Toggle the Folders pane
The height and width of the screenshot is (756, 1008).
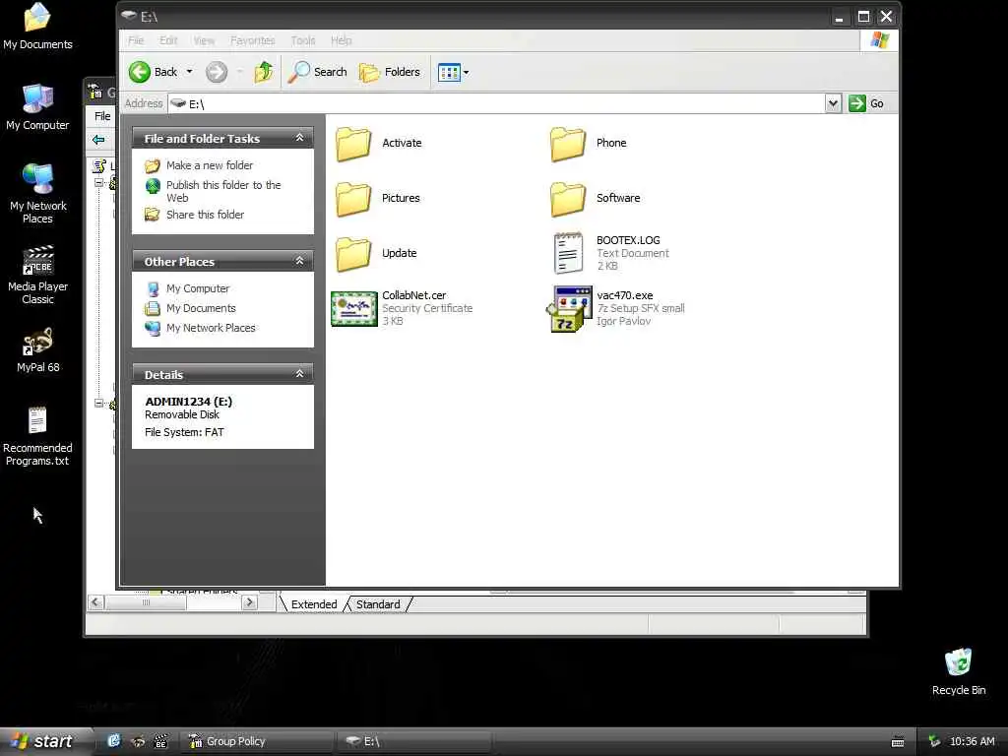click(x=390, y=72)
